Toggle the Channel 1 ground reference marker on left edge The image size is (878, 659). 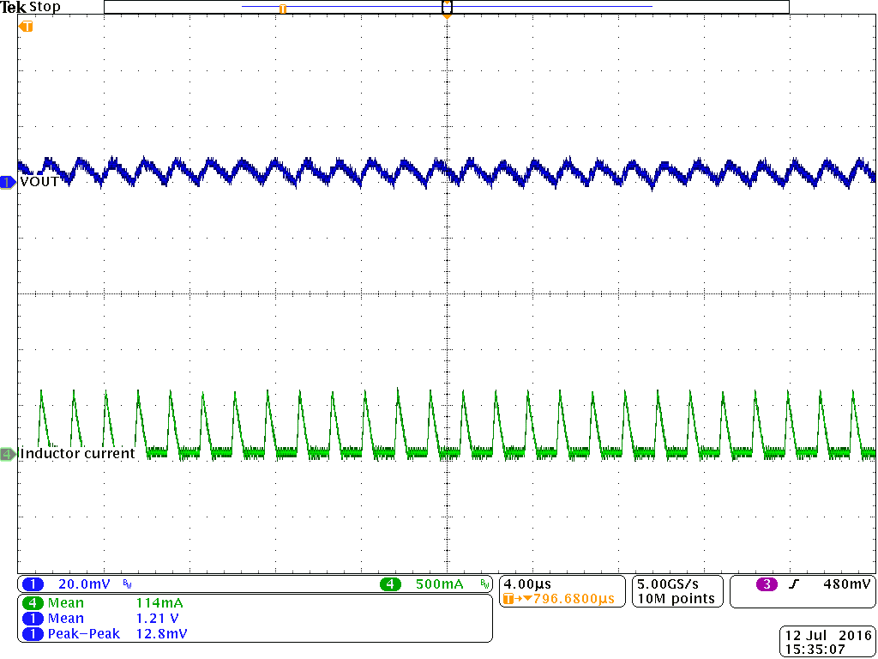pos(6,182)
